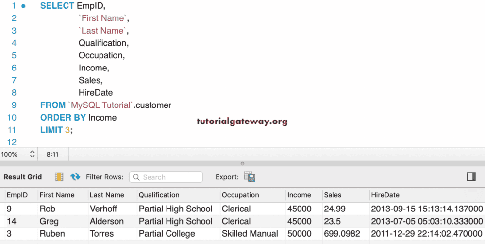Click HireDate on editor line 8
The image size is (485, 244).
pos(96,92)
